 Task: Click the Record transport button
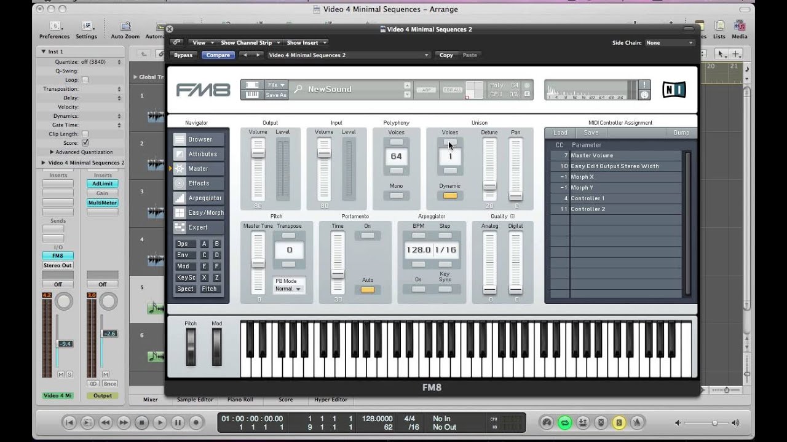pos(196,422)
